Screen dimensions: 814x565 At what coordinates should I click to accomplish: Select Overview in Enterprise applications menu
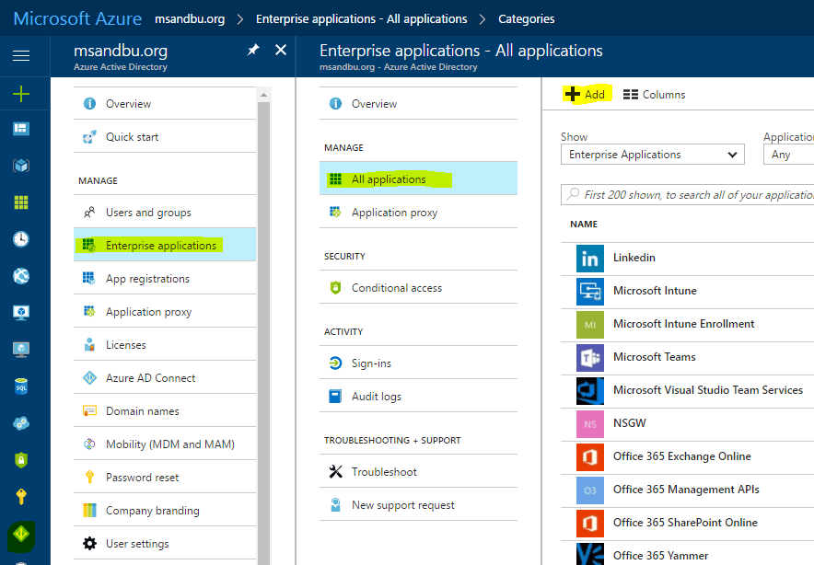418,103
